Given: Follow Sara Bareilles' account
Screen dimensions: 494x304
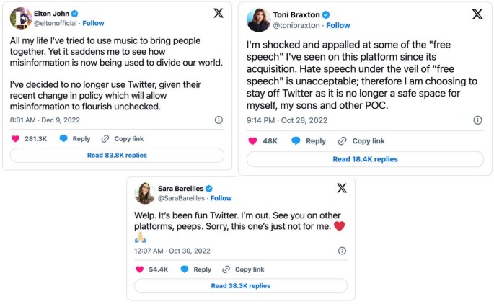Looking at the screenshot, I should point(221,198).
